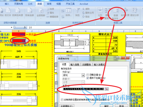Expand the 数据 dropdown showing 介于
The image size is (143, 107).
[83, 82]
